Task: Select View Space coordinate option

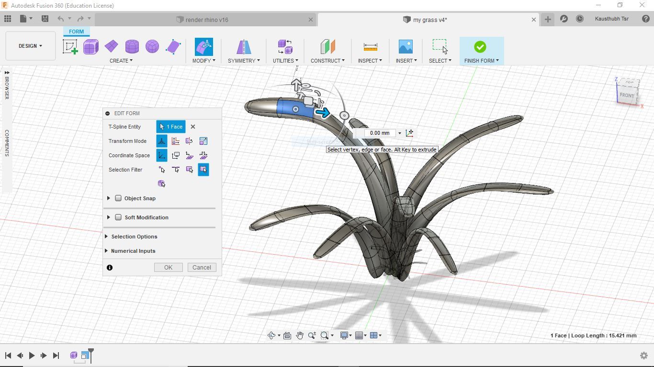Action: (176, 155)
